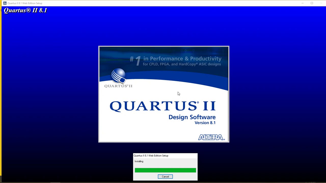Viewport: 326px width, 183px height.
Task: Click the 'Installing' status text
Action: 139,161
